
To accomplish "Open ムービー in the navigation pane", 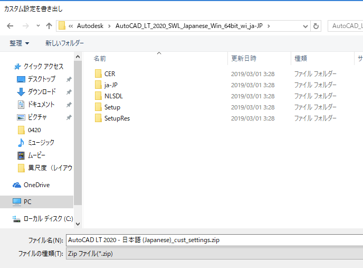I will (36, 155).
